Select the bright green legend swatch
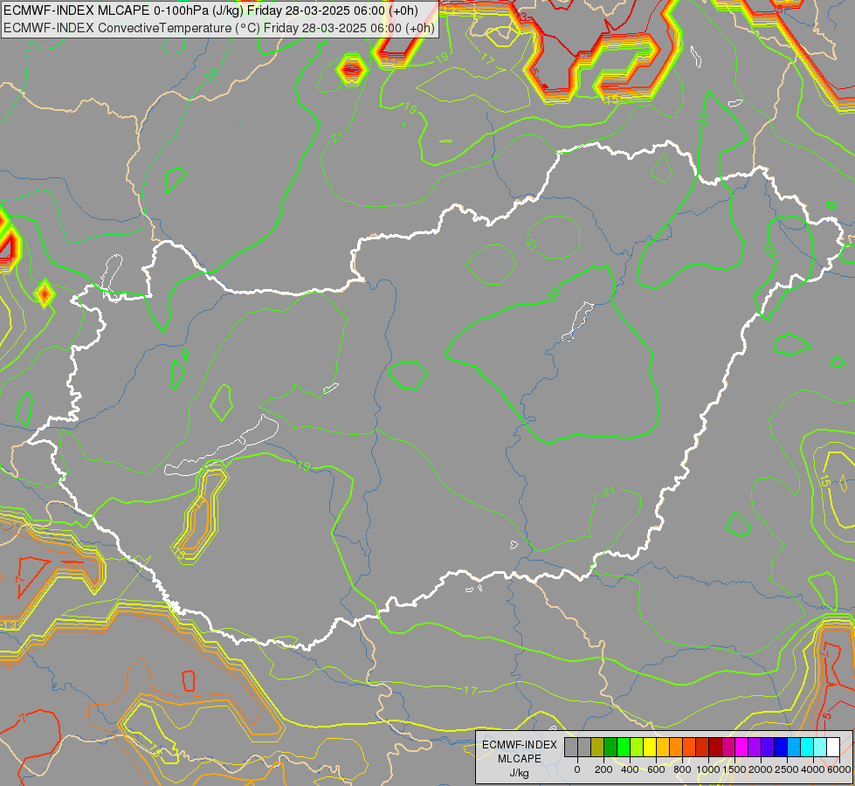This screenshot has height=786, width=855. click(624, 747)
